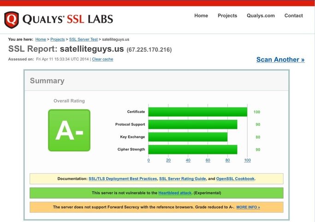Click the A- overall rating badge
Image resolution: width=315 pixels, height=222 pixels.
pos(69,130)
